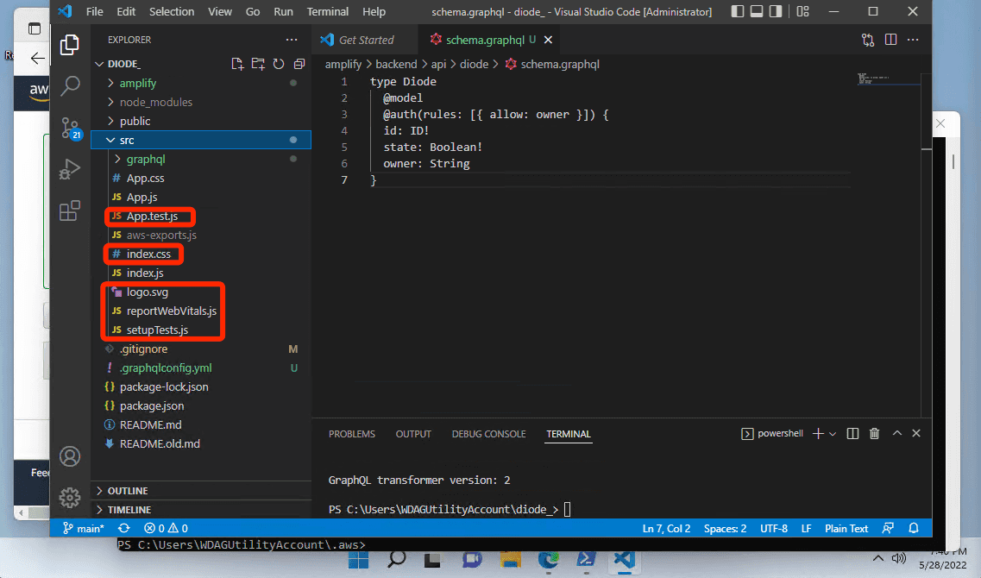The image size is (981, 578).
Task: Switch to the PROBLEMS panel tab
Action: (352, 434)
